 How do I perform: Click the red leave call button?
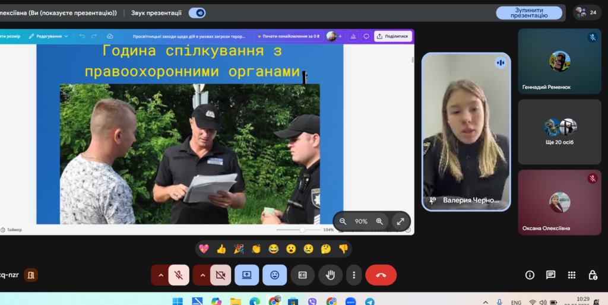(381, 275)
